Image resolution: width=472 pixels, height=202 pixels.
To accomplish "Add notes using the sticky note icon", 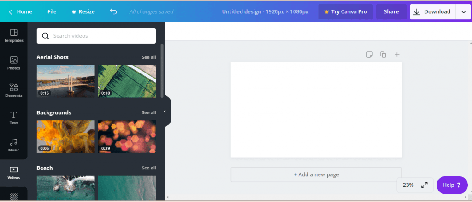I will 369,55.
